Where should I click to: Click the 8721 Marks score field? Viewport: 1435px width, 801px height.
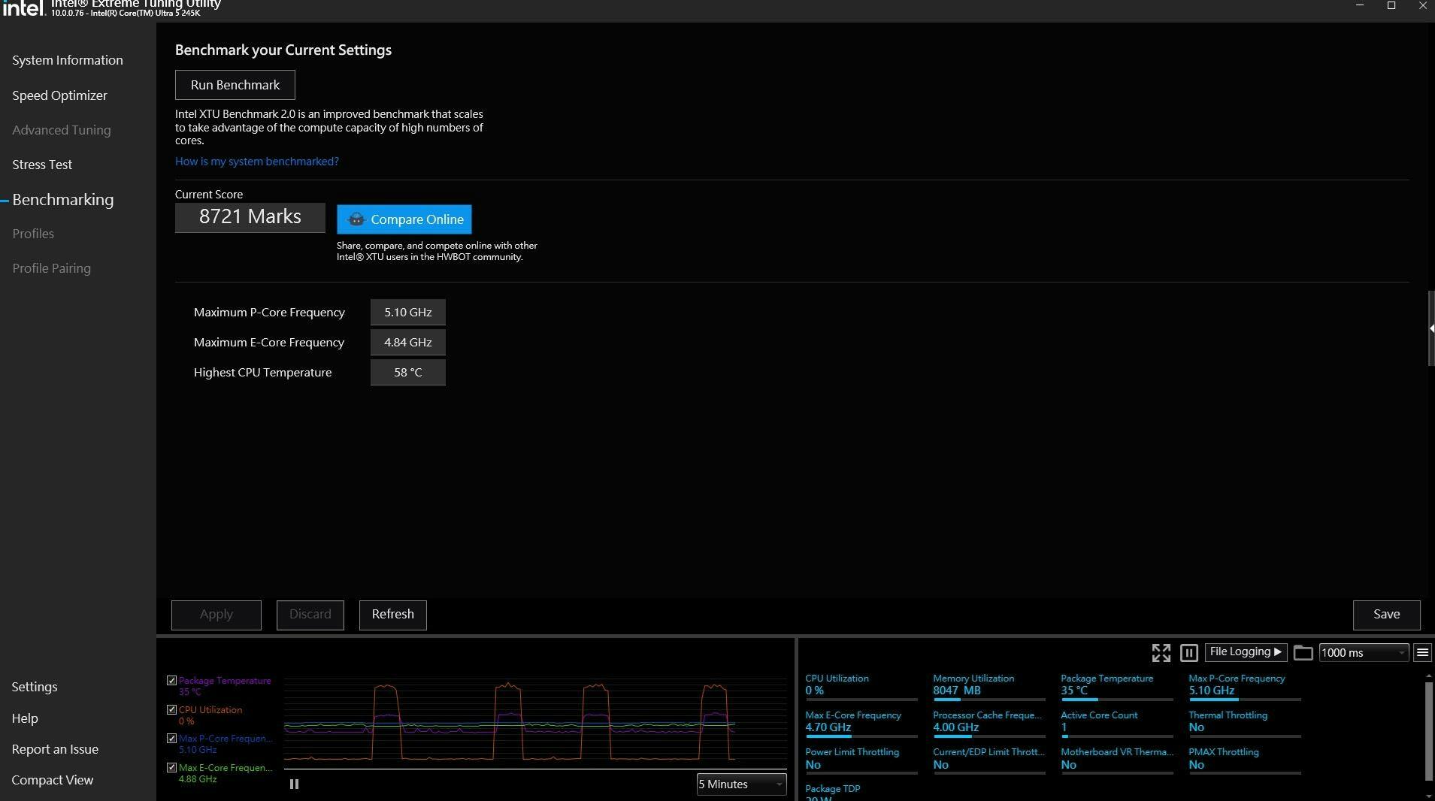click(250, 217)
